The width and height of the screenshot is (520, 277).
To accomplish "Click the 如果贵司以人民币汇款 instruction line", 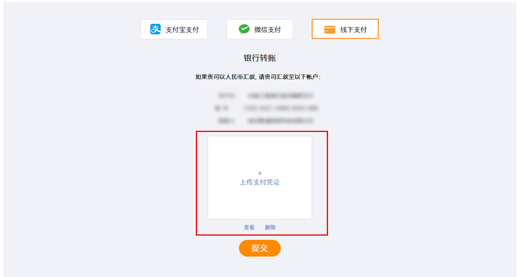I will point(258,77).
